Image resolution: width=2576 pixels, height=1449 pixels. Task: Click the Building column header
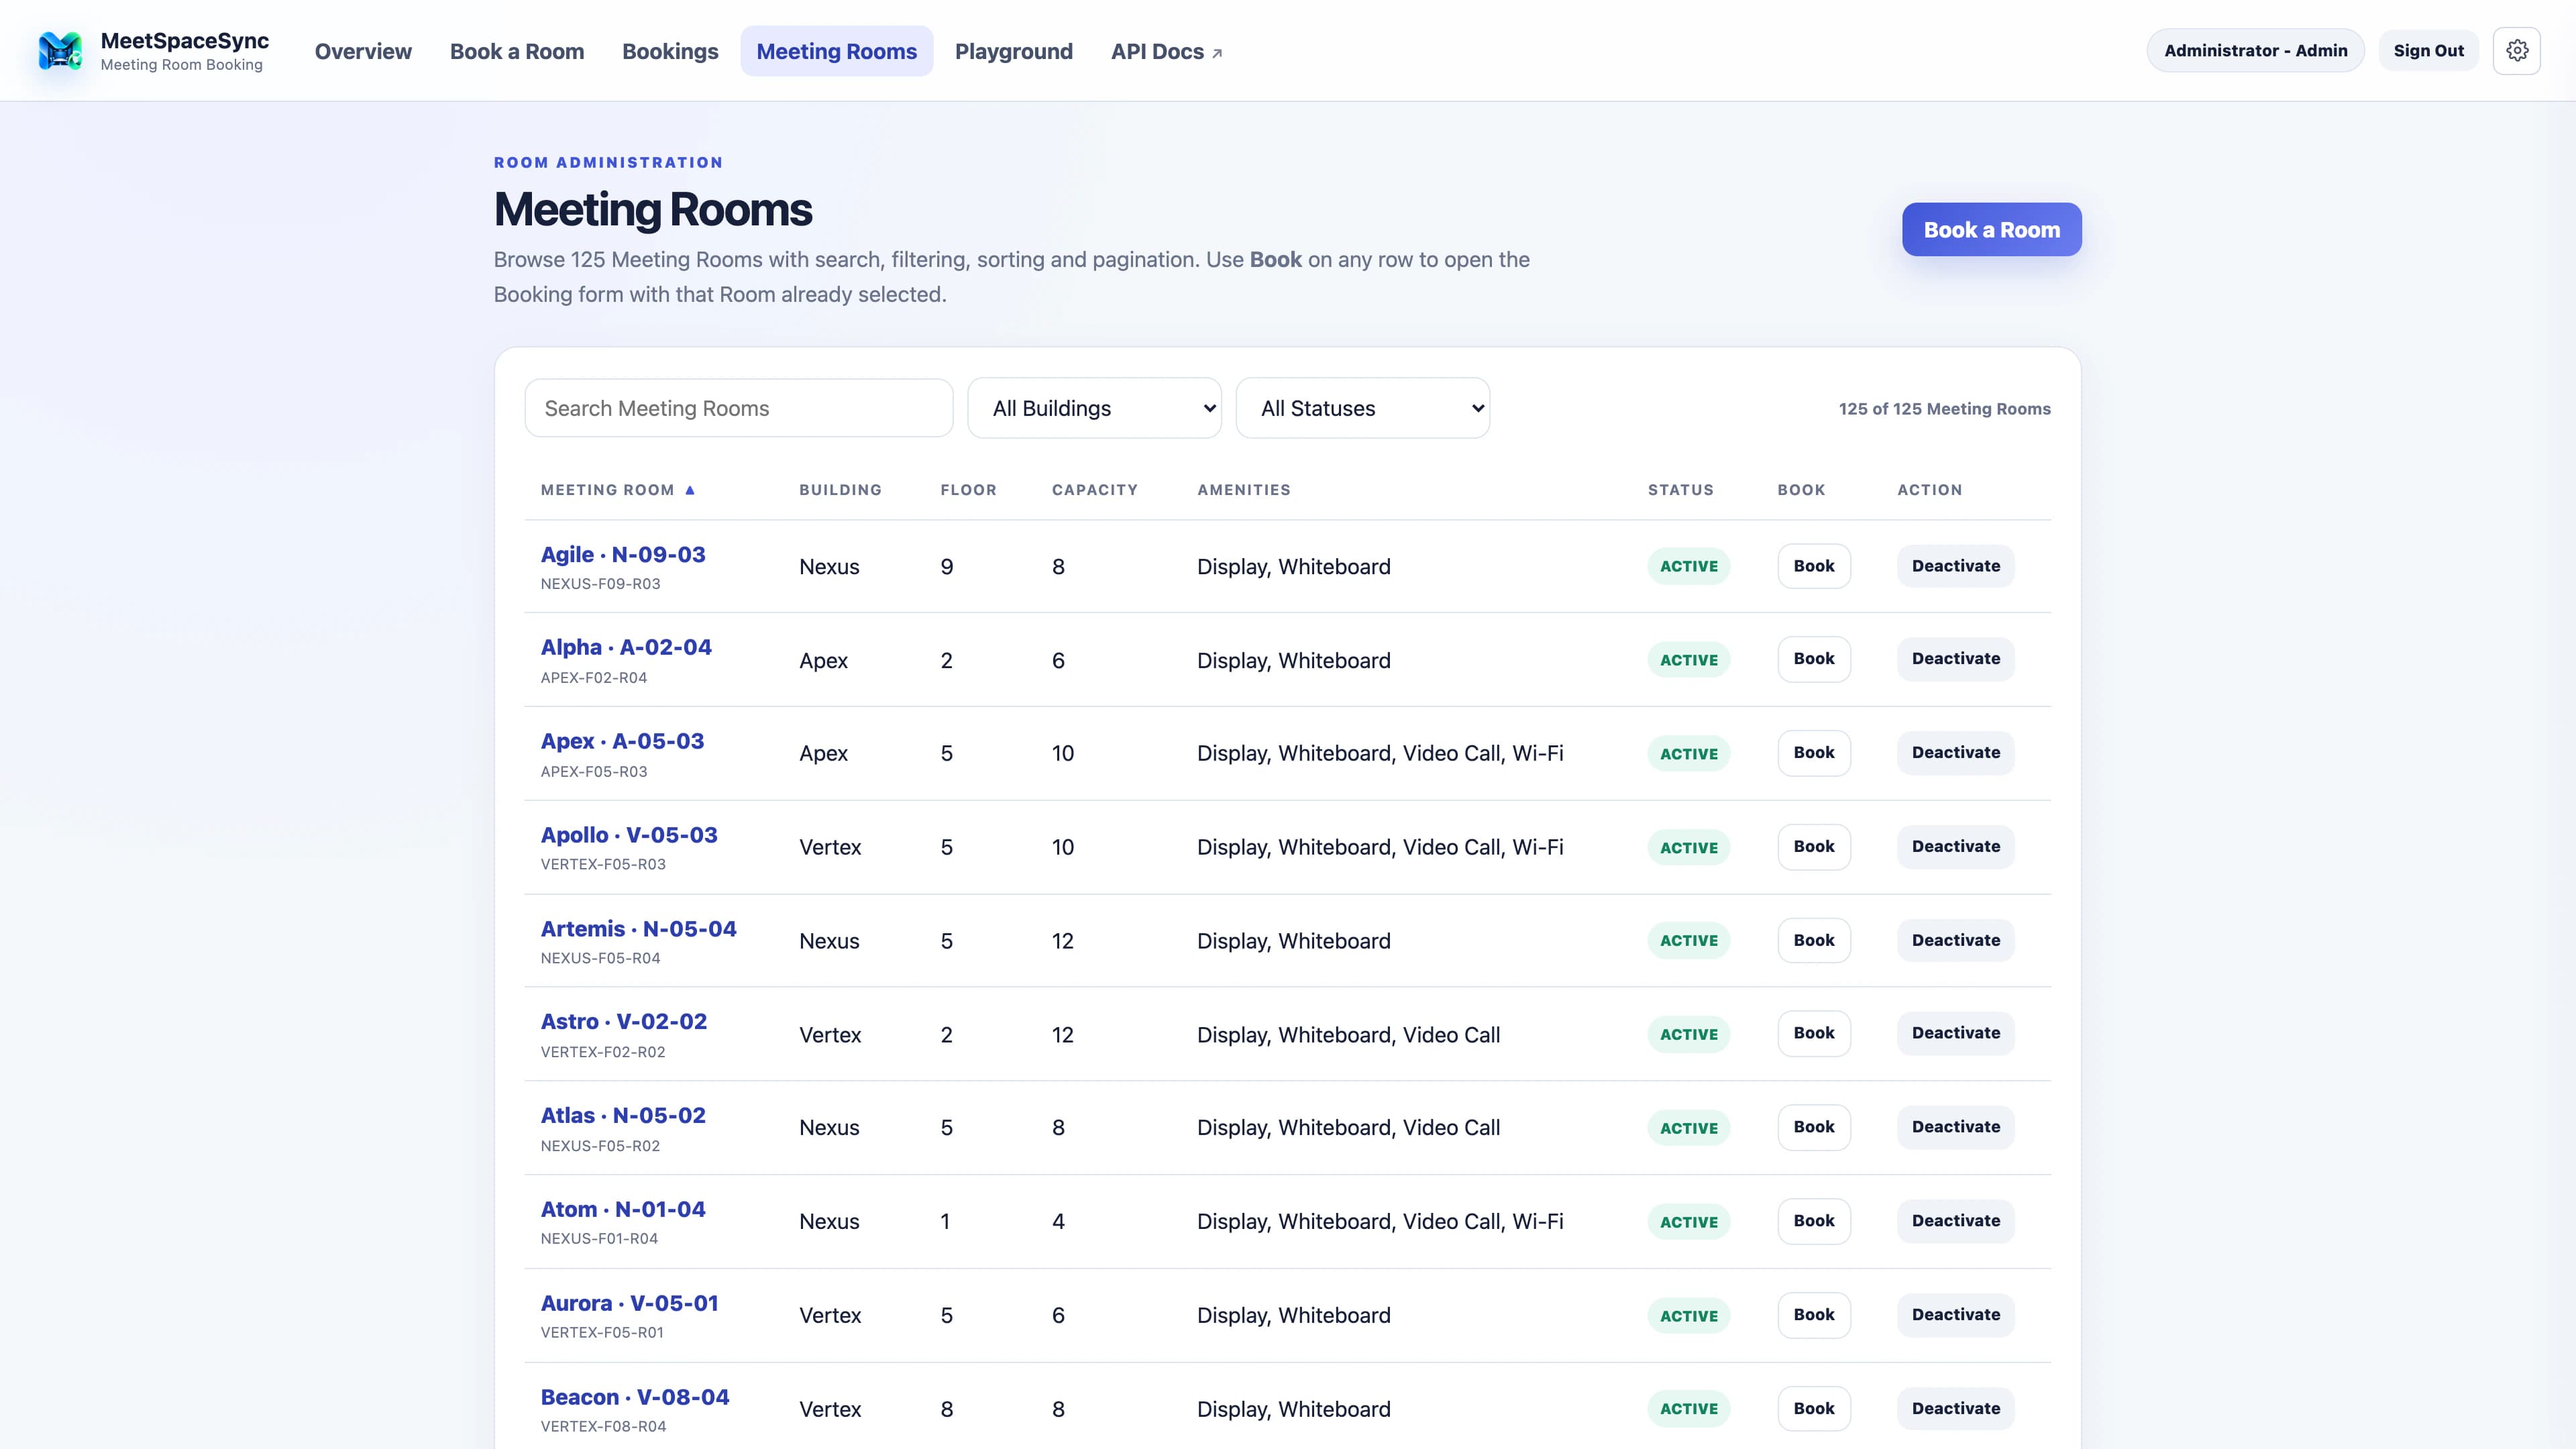[840, 490]
